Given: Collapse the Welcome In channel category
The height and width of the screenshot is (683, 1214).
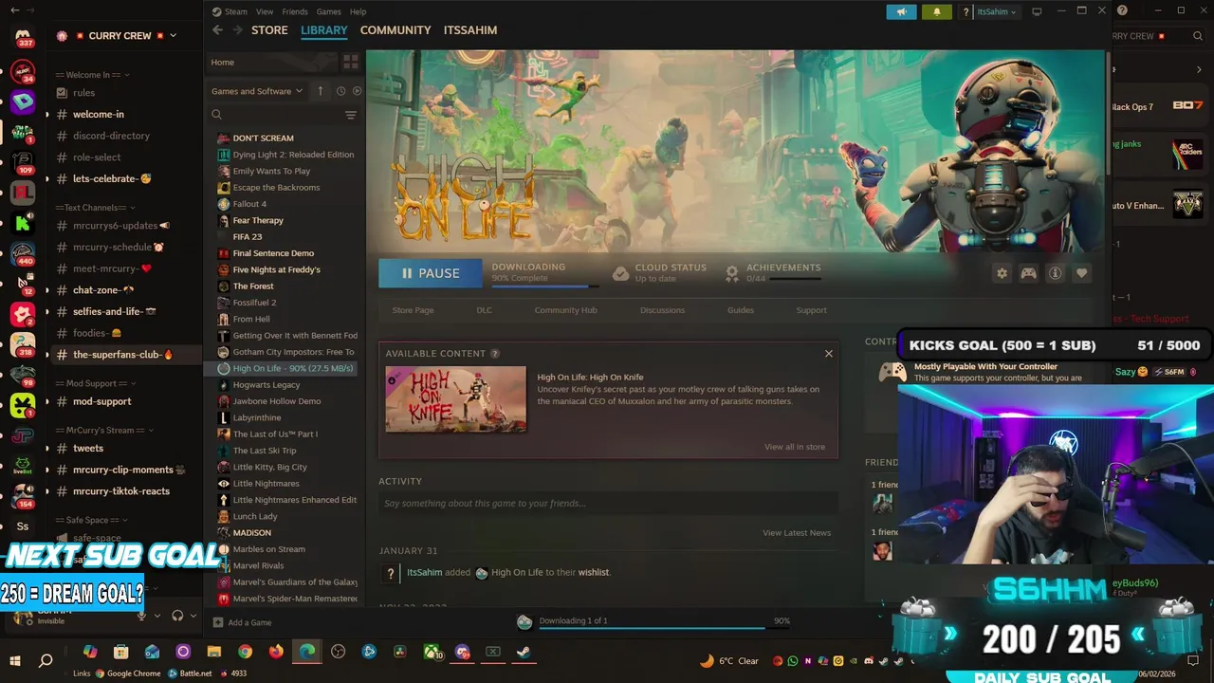Looking at the screenshot, I should (93, 75).
